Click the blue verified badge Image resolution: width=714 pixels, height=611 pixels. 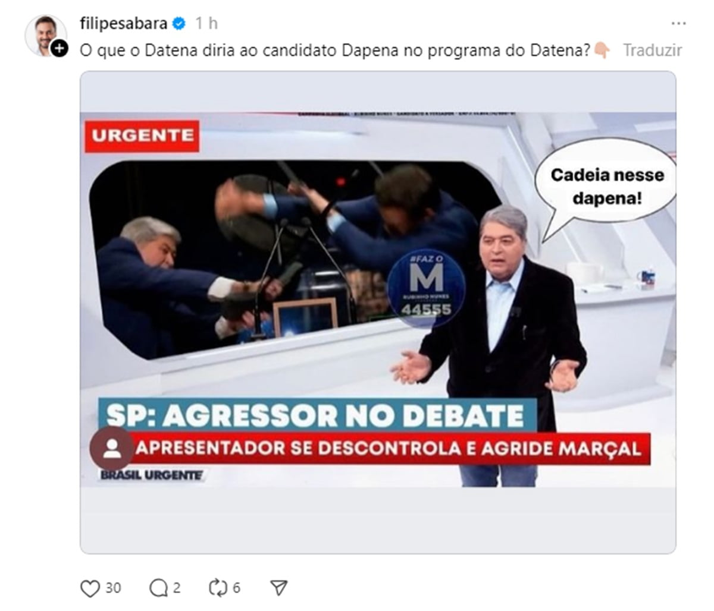point(179,24)
